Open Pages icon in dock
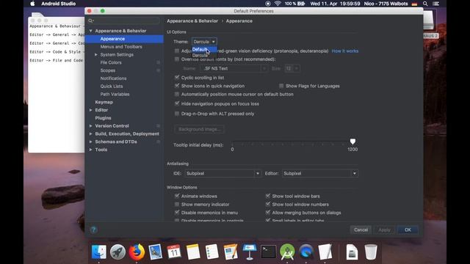 231,252
